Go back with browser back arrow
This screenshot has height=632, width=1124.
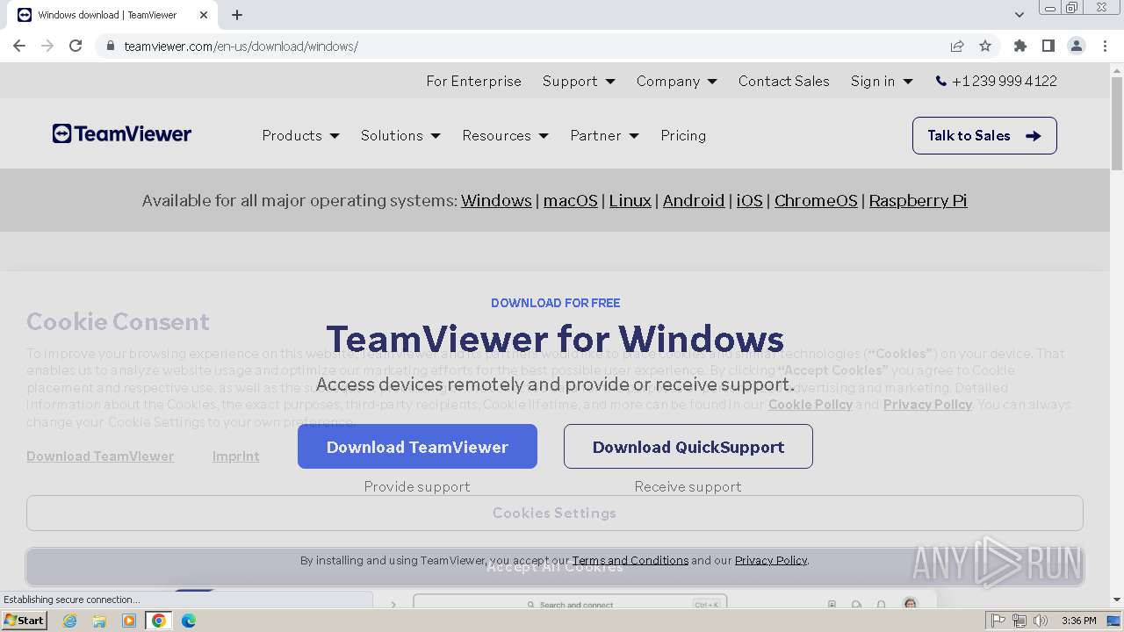[x=19, y=46]
